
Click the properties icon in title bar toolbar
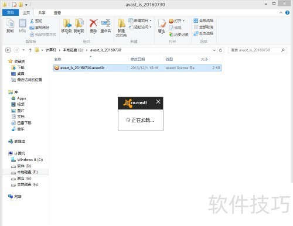(x=14, y=4)
